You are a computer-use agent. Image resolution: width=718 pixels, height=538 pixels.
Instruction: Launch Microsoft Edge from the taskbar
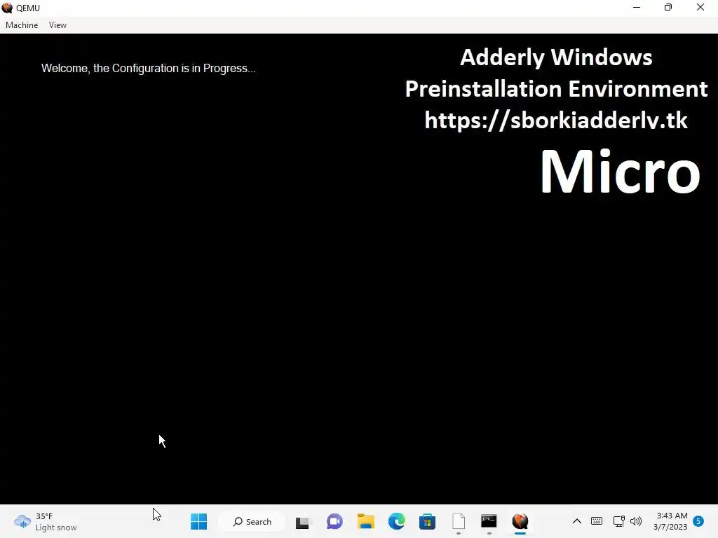(x=397, y=521)
